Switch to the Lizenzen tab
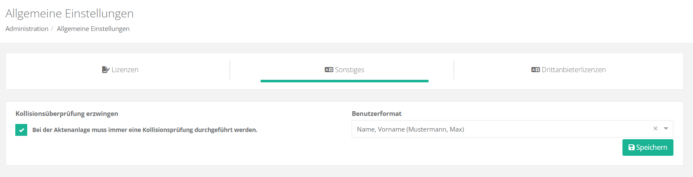The image size is (693, 177). pos(125,70)
